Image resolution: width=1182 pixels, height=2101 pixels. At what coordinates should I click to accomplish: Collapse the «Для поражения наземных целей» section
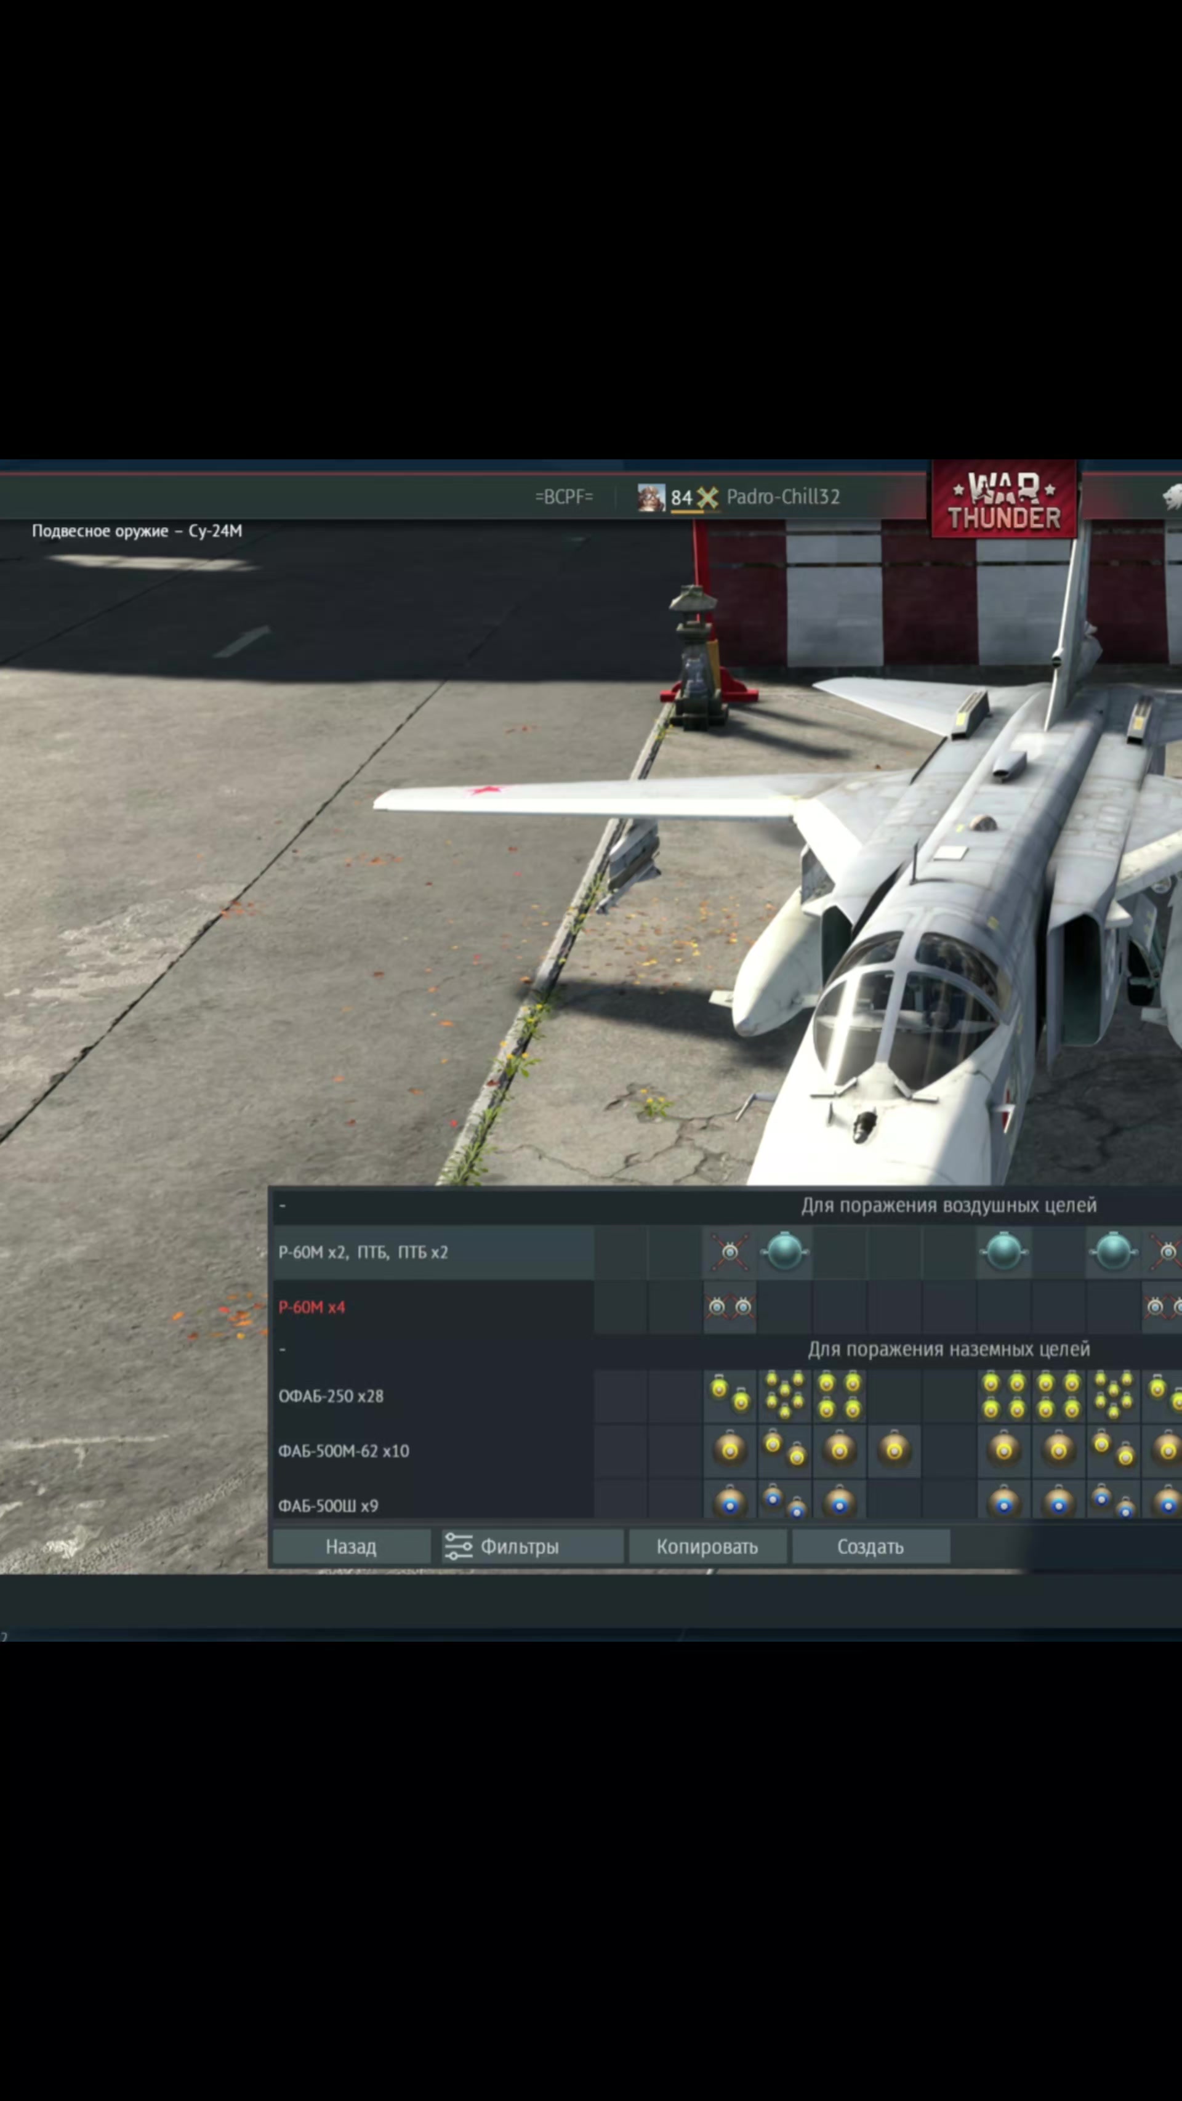click(x=282, y=1349)
